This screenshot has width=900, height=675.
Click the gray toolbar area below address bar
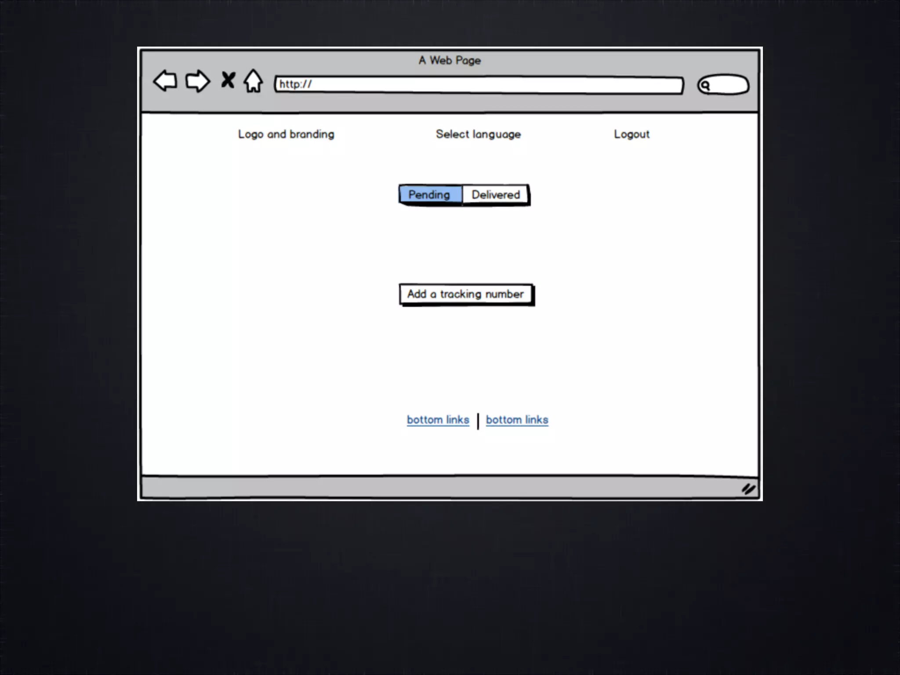pyautogui.click(x=439, y=104)
